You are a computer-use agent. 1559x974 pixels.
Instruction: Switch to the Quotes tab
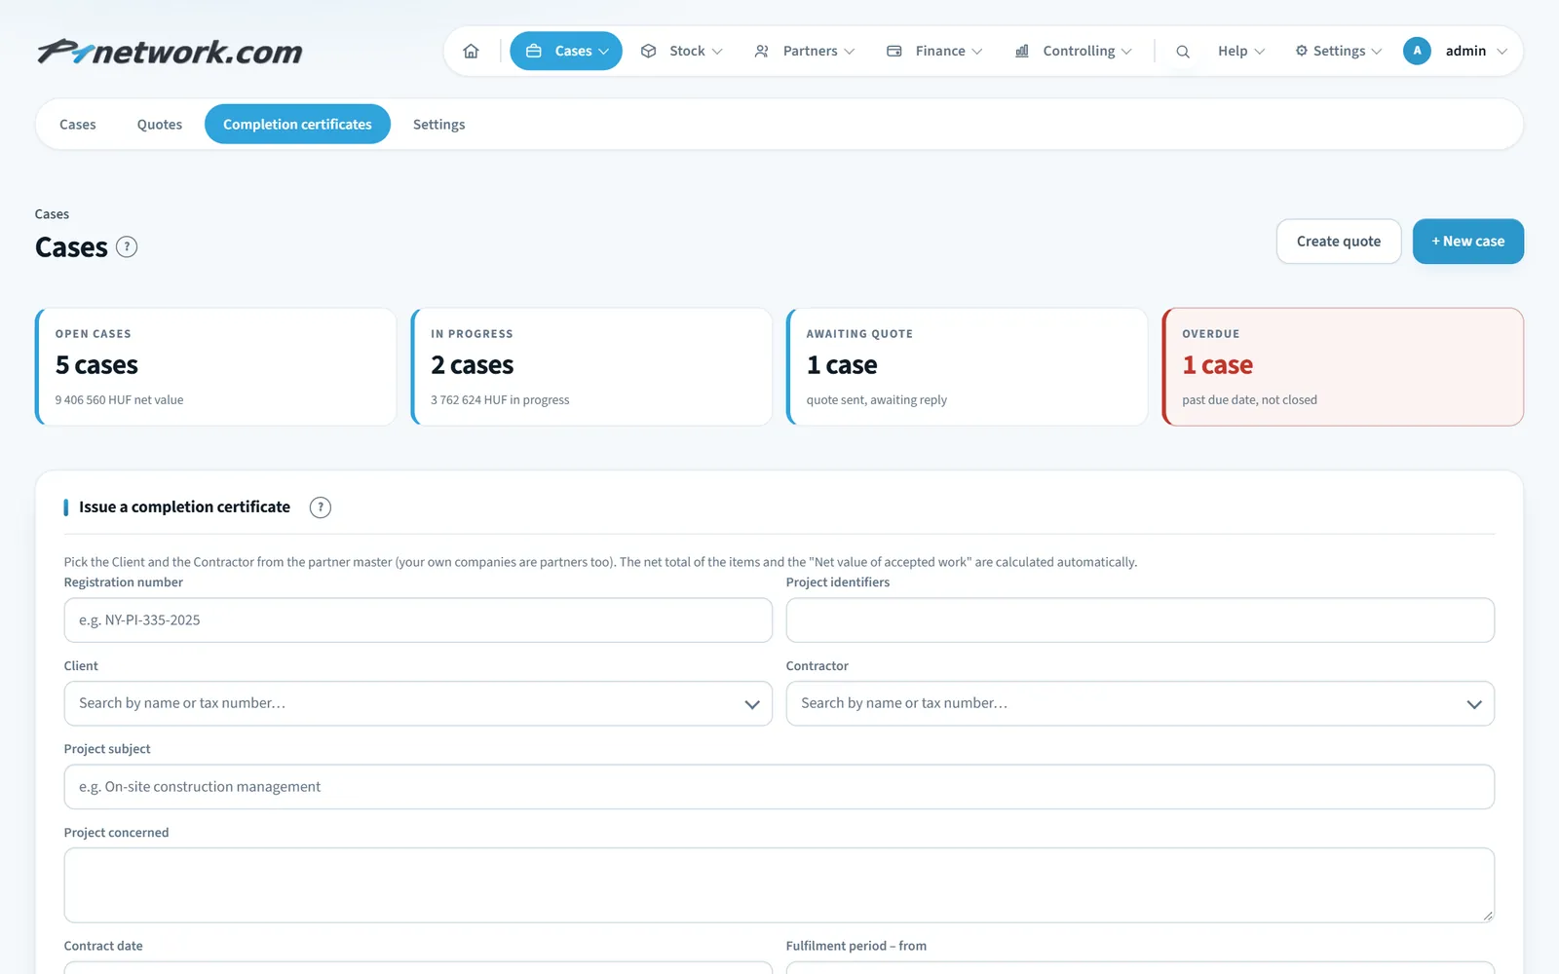pyautogui.click(x=160, y=125)
